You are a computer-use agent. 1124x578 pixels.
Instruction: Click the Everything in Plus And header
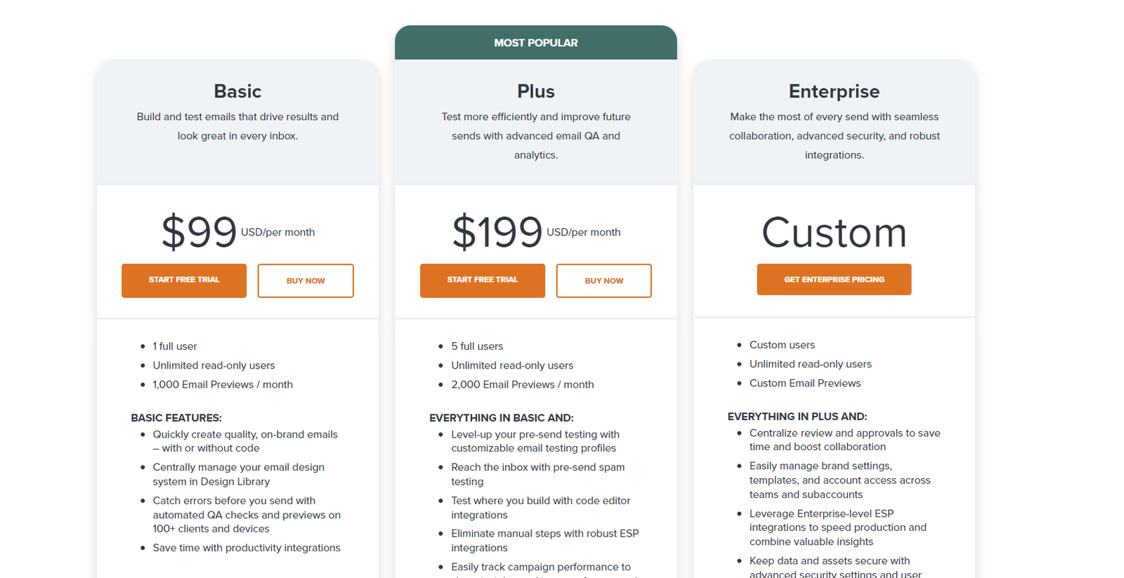pos(797,416)
